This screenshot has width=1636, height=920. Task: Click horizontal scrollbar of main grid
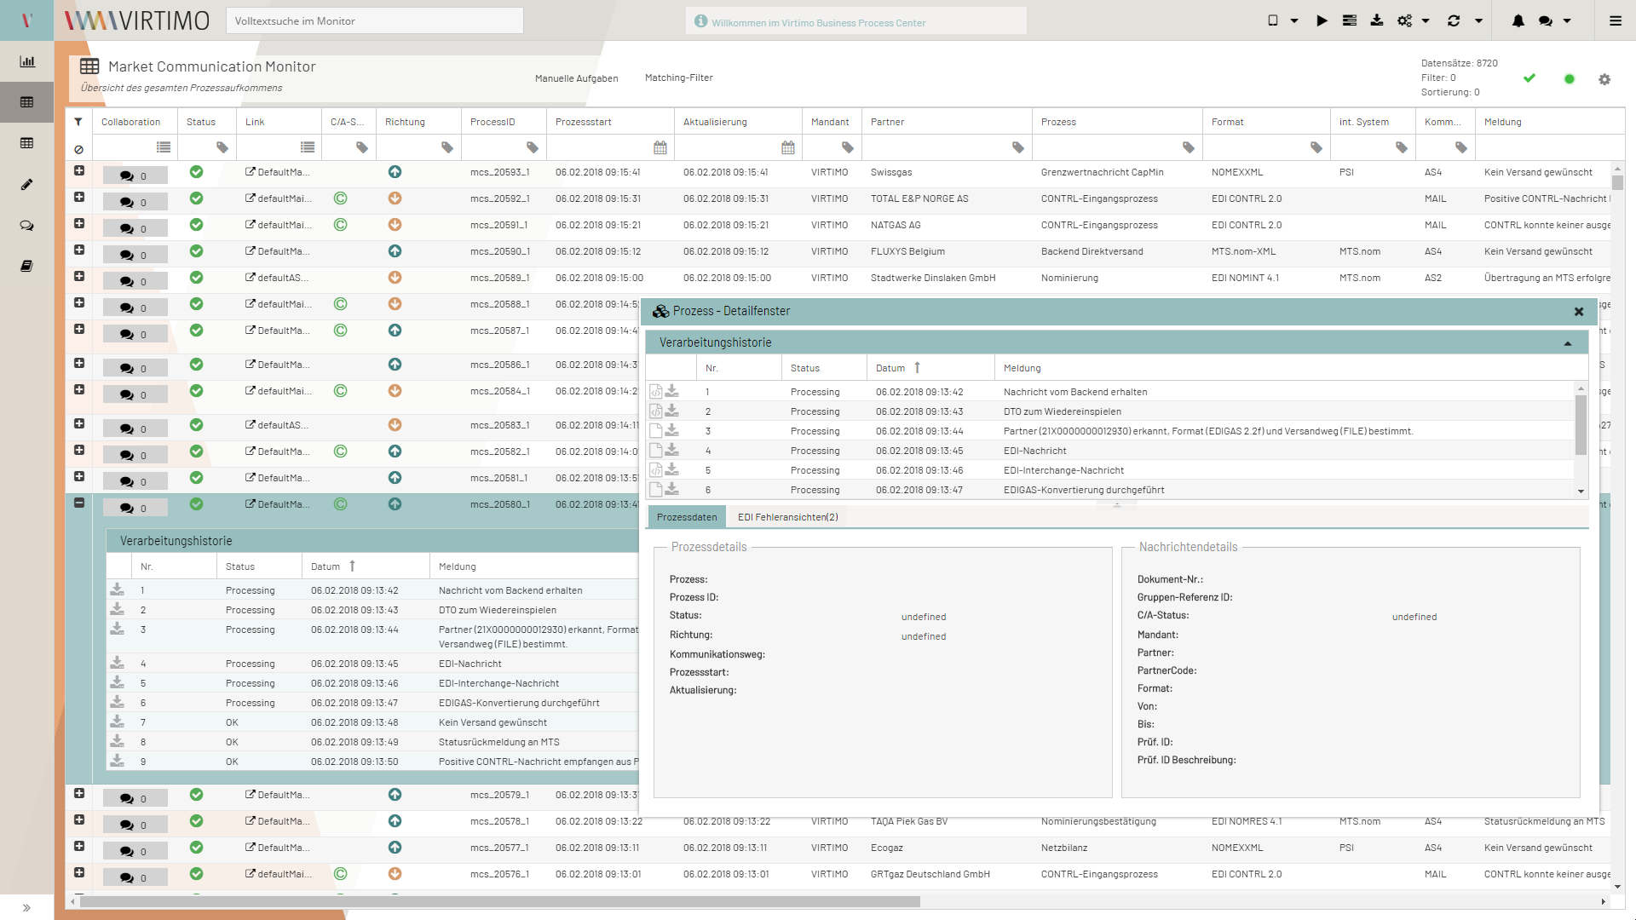point(499,901)
